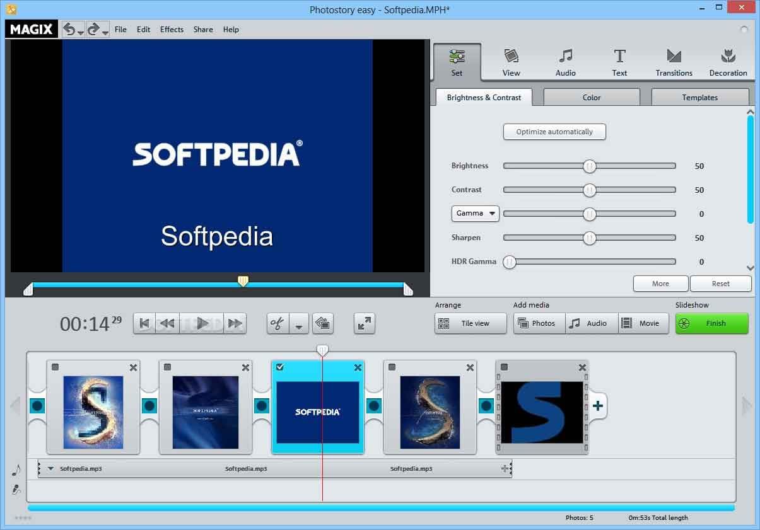760x530 pixels.
Task: Click the undo arrow icon
Action: (x=69, y=29)
